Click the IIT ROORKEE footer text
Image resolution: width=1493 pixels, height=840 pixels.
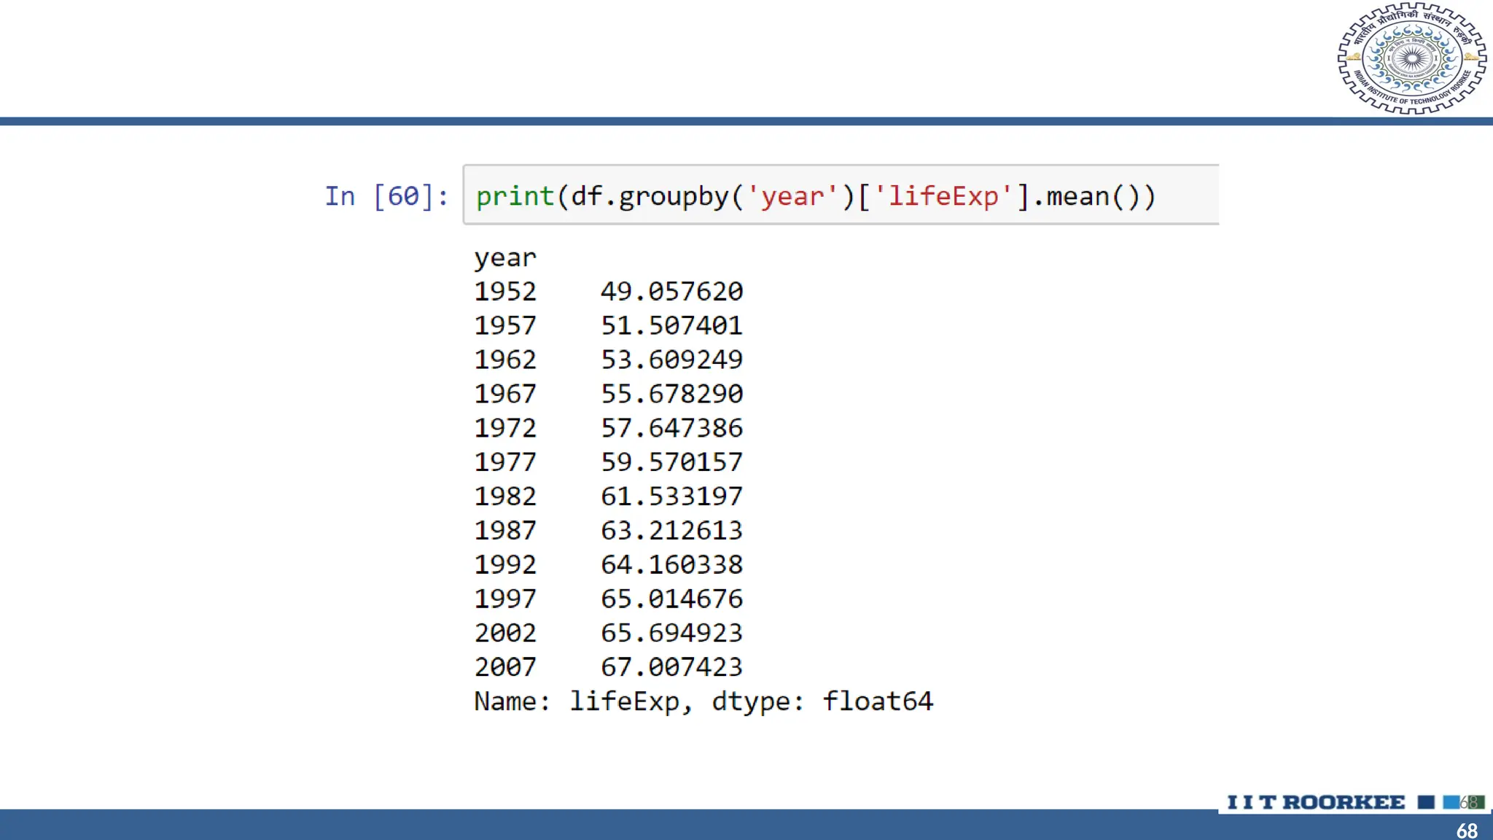(x=1316, y=802)
